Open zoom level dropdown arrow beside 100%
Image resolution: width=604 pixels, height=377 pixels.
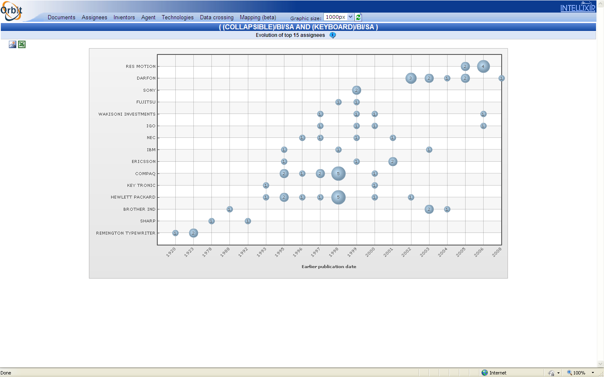pyautogui.click(x=593, y=373)
